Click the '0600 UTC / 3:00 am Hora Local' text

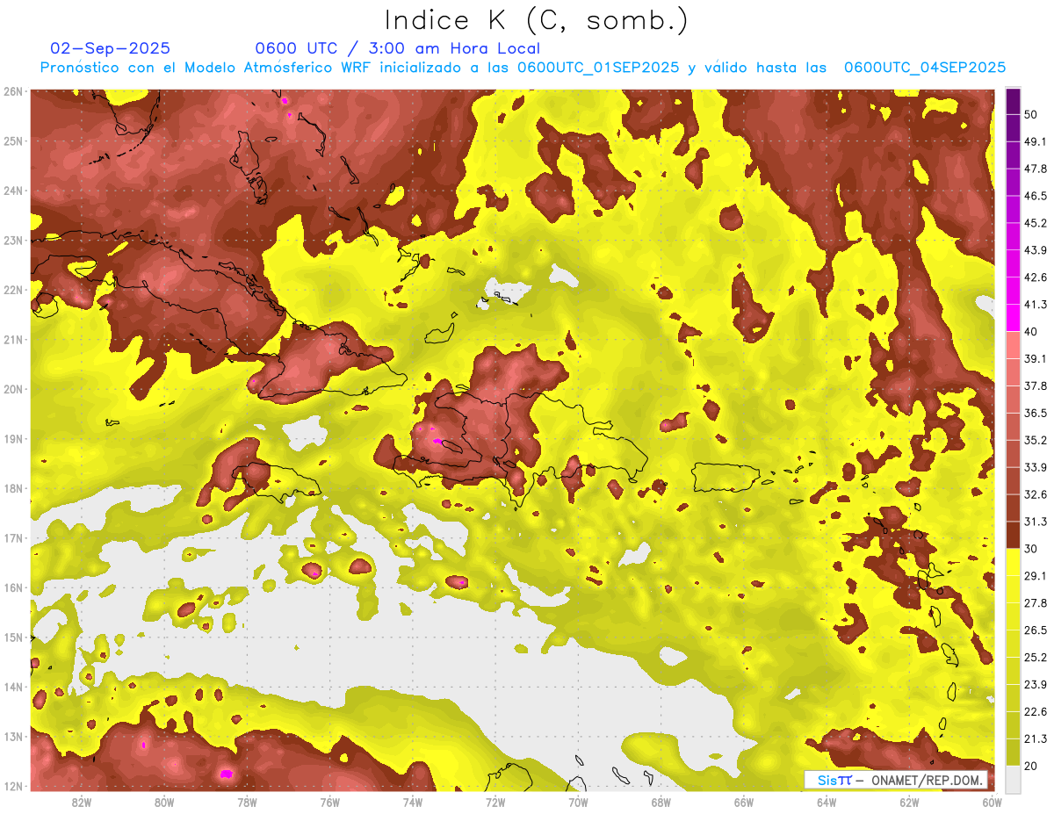[397, 48]
